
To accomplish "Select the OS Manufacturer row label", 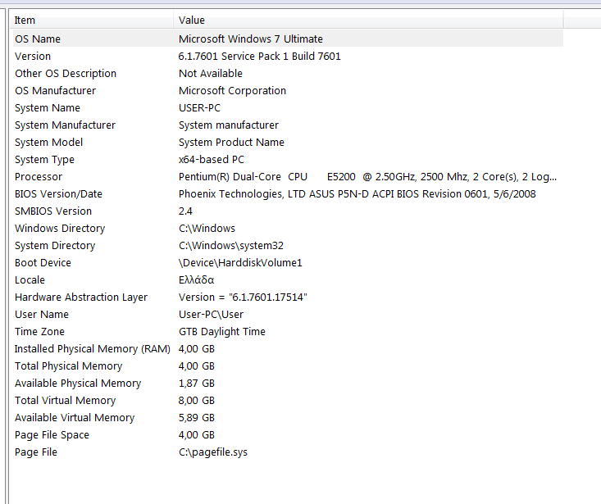I will pos(55,91).
